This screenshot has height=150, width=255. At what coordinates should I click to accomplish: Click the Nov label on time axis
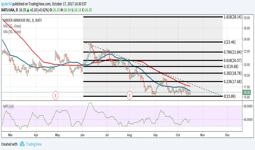202,135
